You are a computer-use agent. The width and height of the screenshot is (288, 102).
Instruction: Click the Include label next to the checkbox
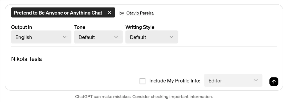click(x=157, y=81)
